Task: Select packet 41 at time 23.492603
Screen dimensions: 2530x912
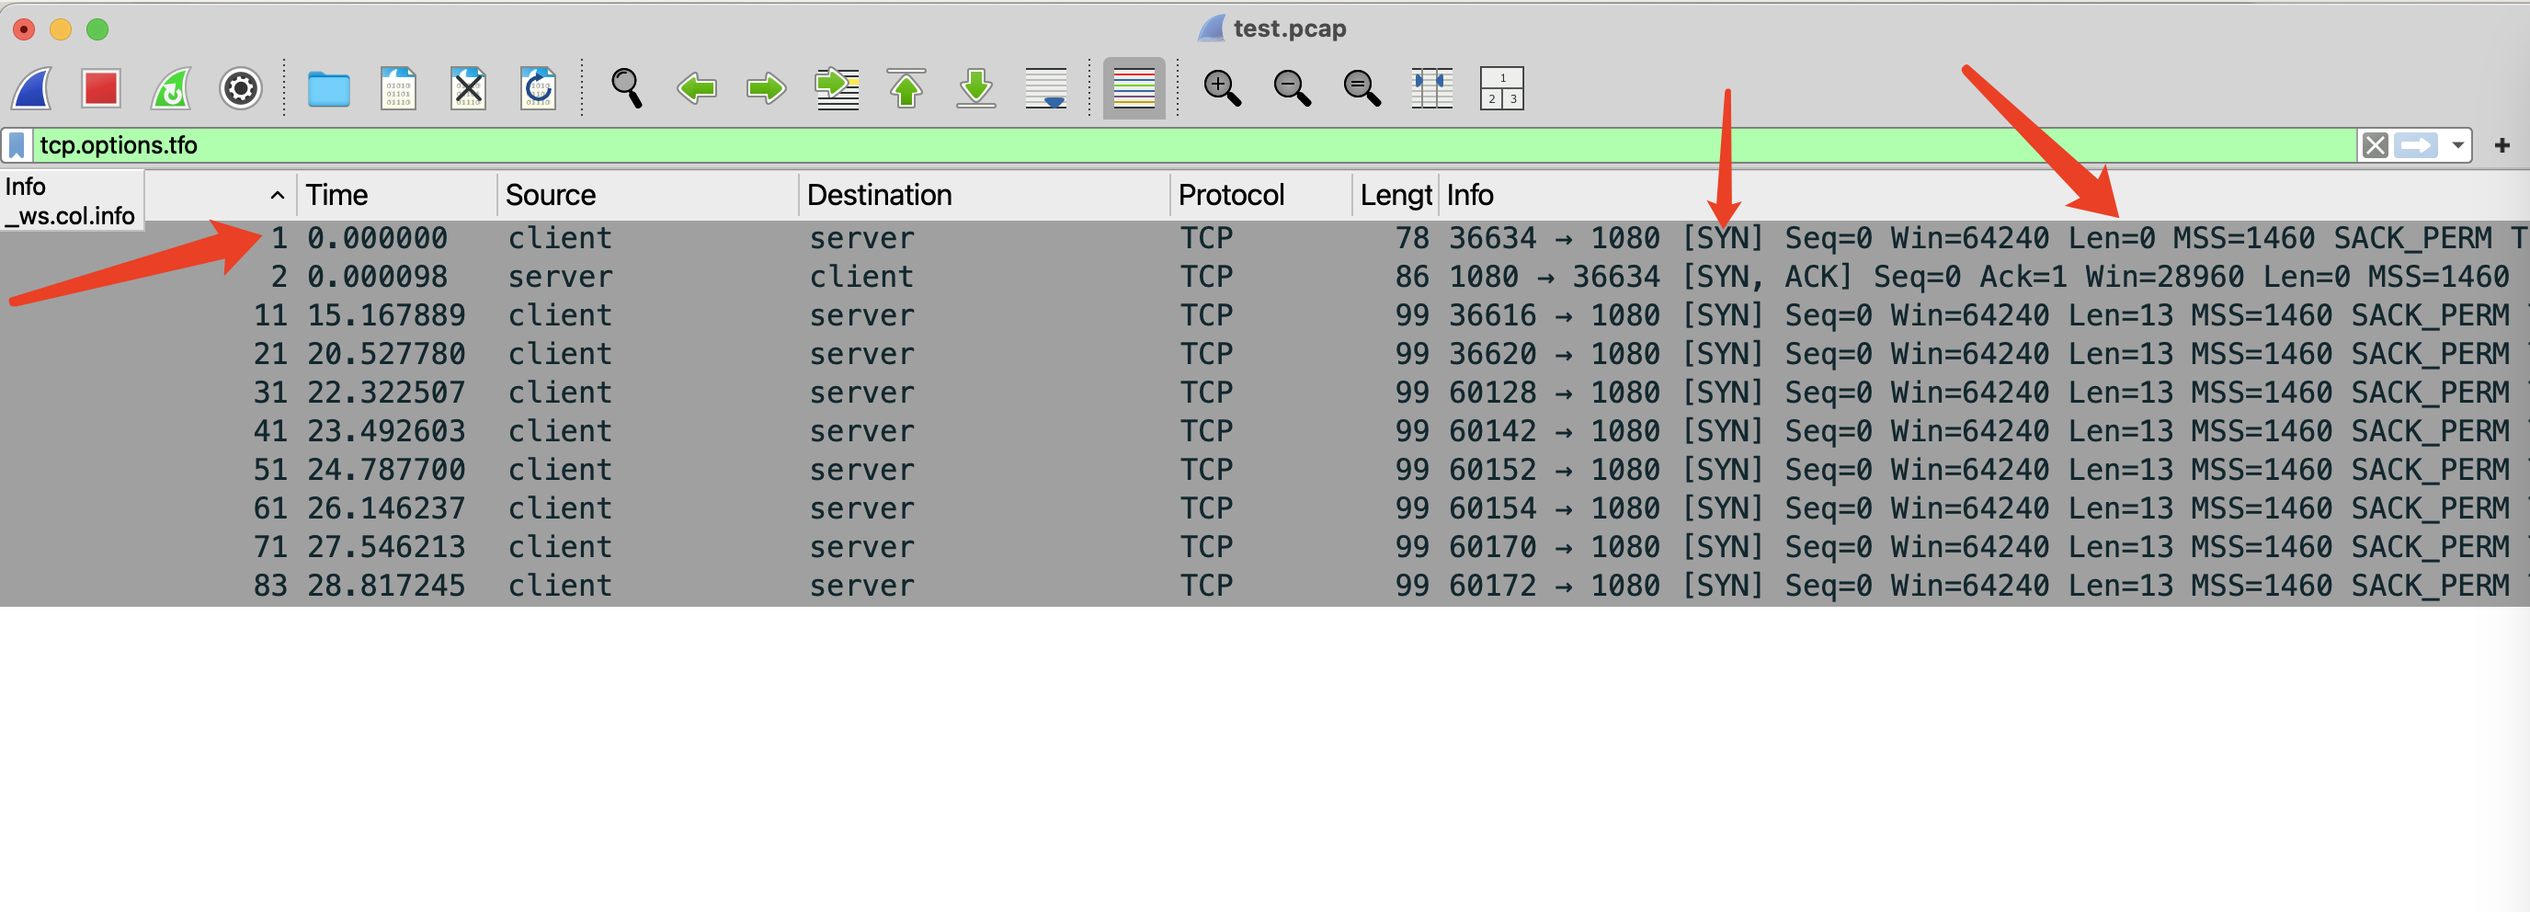Action: (x=1265, y=431)
